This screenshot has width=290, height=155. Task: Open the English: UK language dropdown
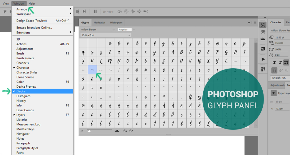coord(280,78)
